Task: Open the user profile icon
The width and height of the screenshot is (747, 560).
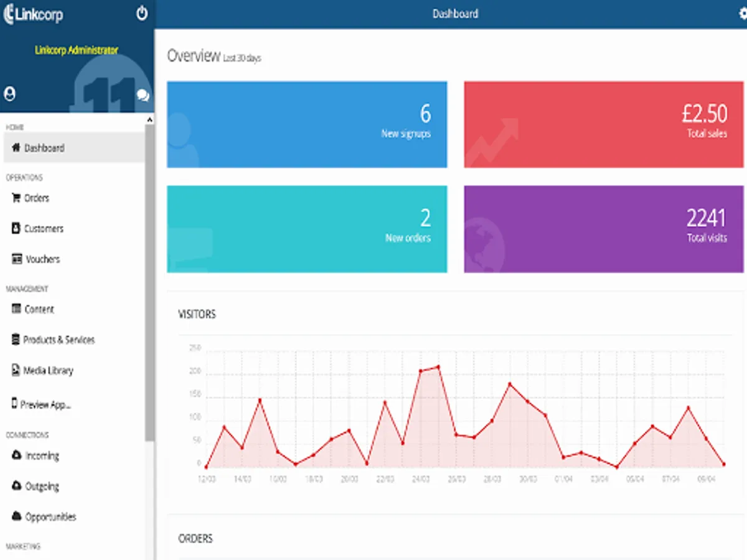Action: tap(9, 94)
